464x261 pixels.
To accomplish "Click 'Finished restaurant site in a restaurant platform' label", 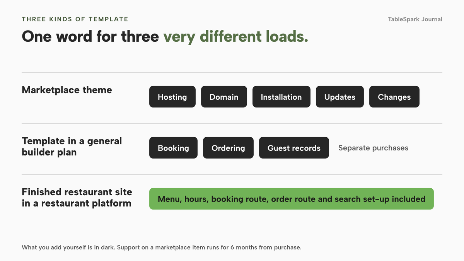I will 77,198.
